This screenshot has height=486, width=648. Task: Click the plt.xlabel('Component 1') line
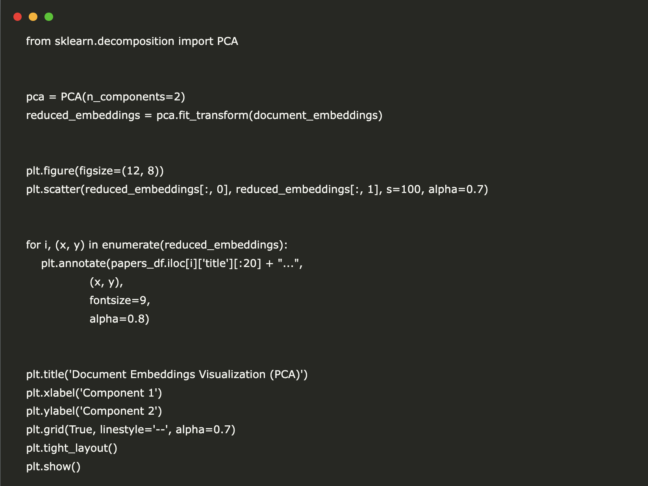click(94, 393)
